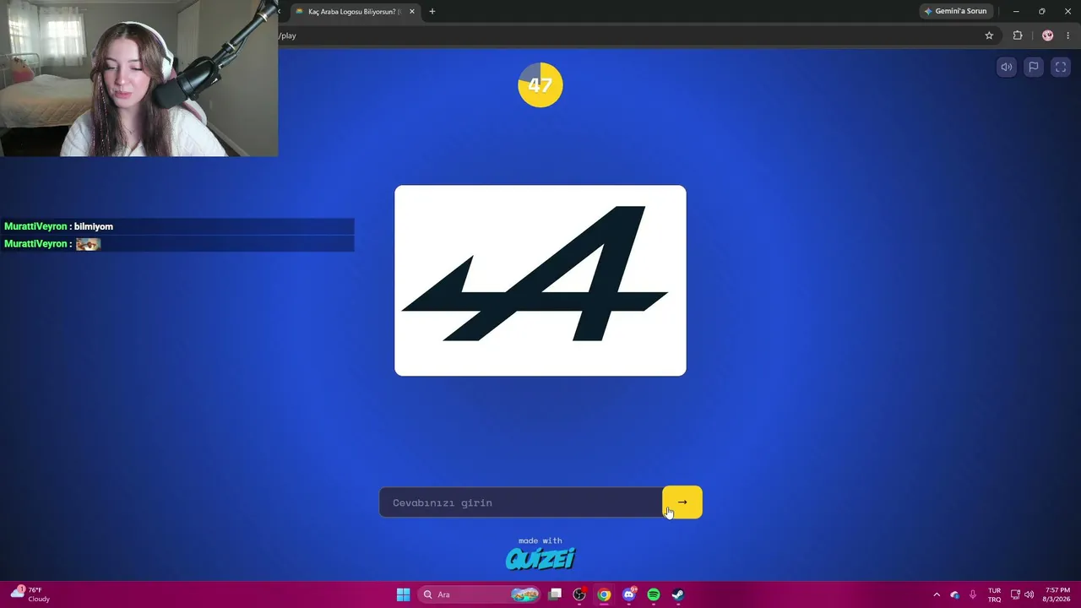Image resolution: width=1081 pixels, height=608 pixels.
Task: Enter fullscreen mode in the quiz
Action: (1061, 68)
